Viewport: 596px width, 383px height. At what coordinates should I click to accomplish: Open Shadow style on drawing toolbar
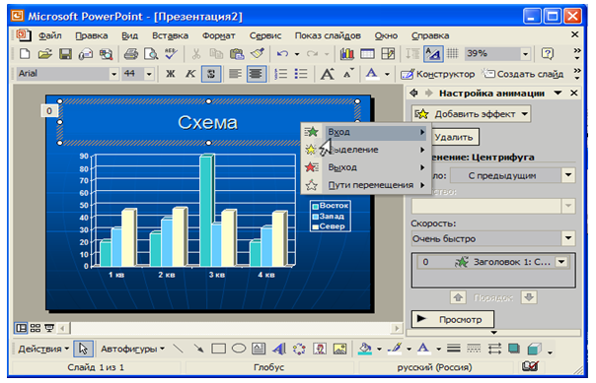(514, 349)
